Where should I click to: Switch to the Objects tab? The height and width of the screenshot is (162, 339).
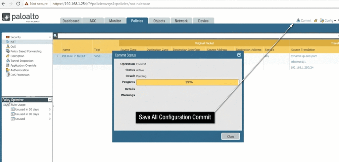pos(159,21)
